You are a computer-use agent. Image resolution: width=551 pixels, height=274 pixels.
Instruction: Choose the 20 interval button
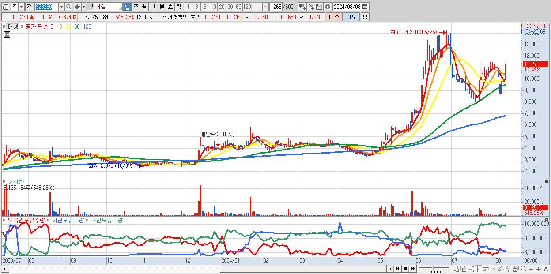(x=222, y=7)
